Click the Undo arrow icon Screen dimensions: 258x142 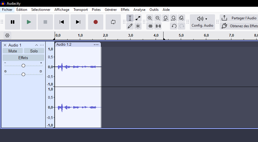coord(174,26)
